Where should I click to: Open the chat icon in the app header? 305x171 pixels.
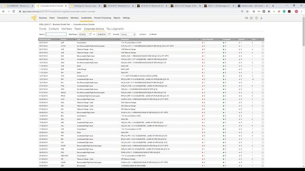coord(246,18)
